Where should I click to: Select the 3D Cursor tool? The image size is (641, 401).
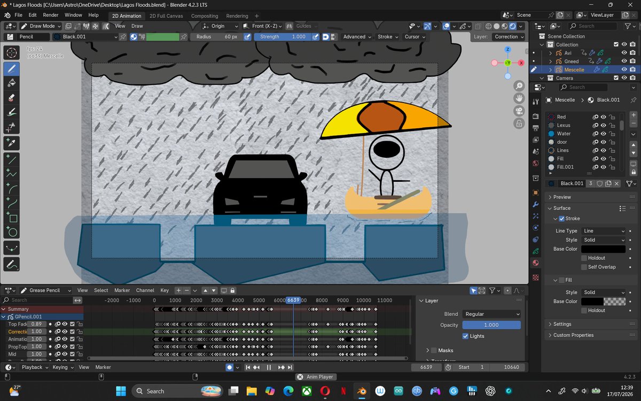(x=12, y=52)
